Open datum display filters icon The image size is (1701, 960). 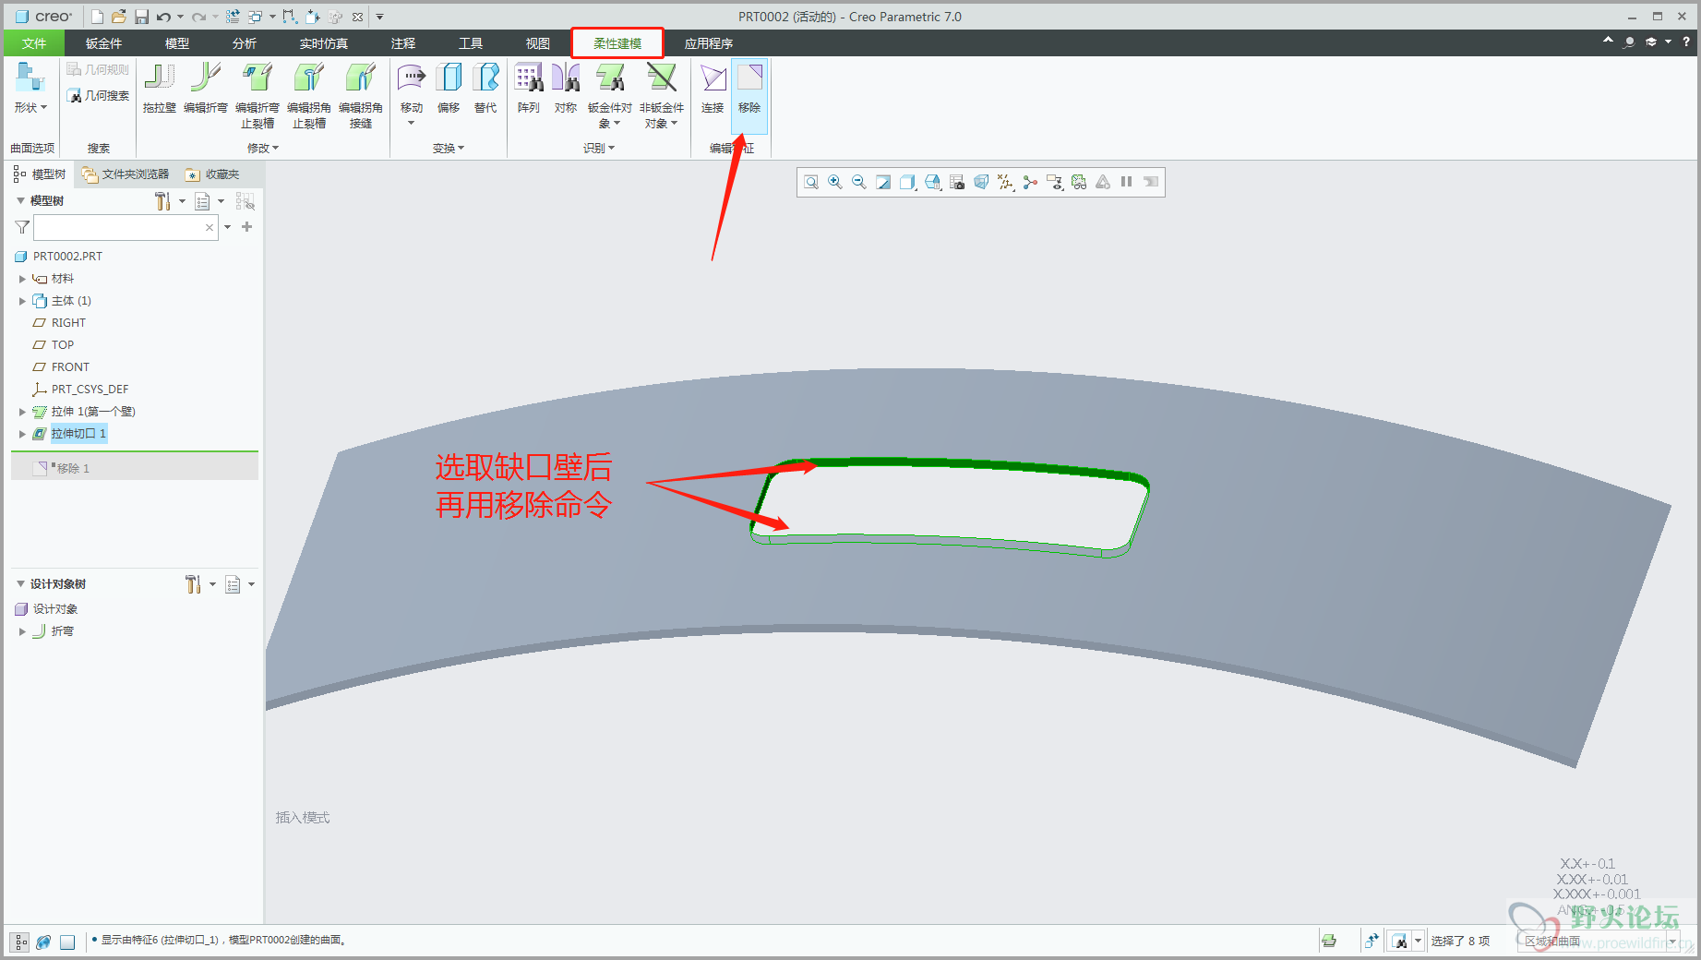point(1006,183)
